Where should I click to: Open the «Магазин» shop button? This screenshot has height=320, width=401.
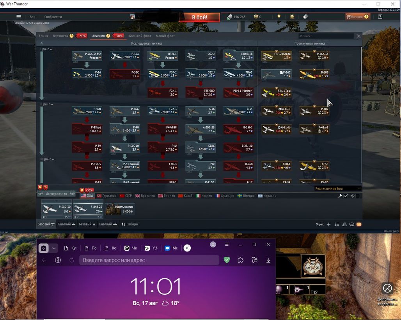point(357,17)
